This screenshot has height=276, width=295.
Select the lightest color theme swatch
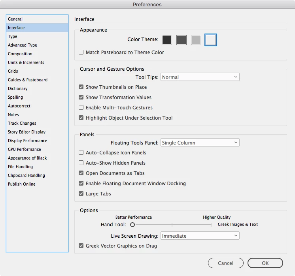click(x=211, y=40)
